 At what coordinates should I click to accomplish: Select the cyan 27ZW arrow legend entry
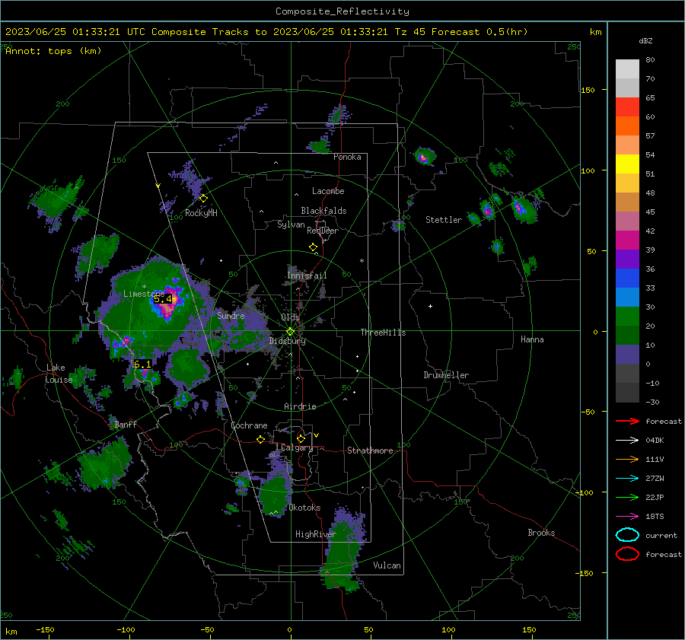[x=627, y=479]
